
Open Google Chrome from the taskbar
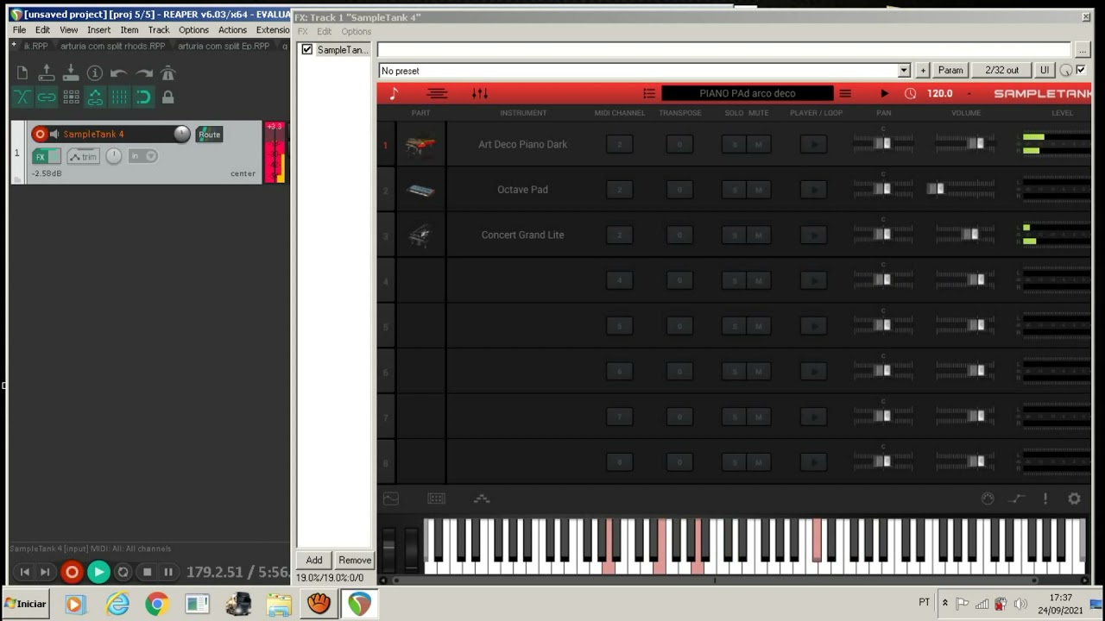[x=156, y=604]
